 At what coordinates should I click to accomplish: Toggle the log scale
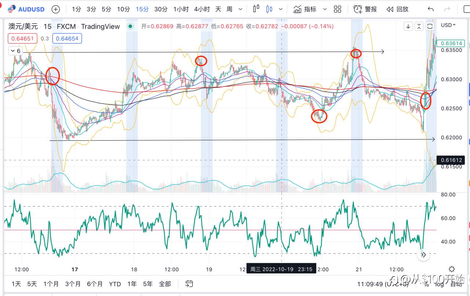coord(439,284)
